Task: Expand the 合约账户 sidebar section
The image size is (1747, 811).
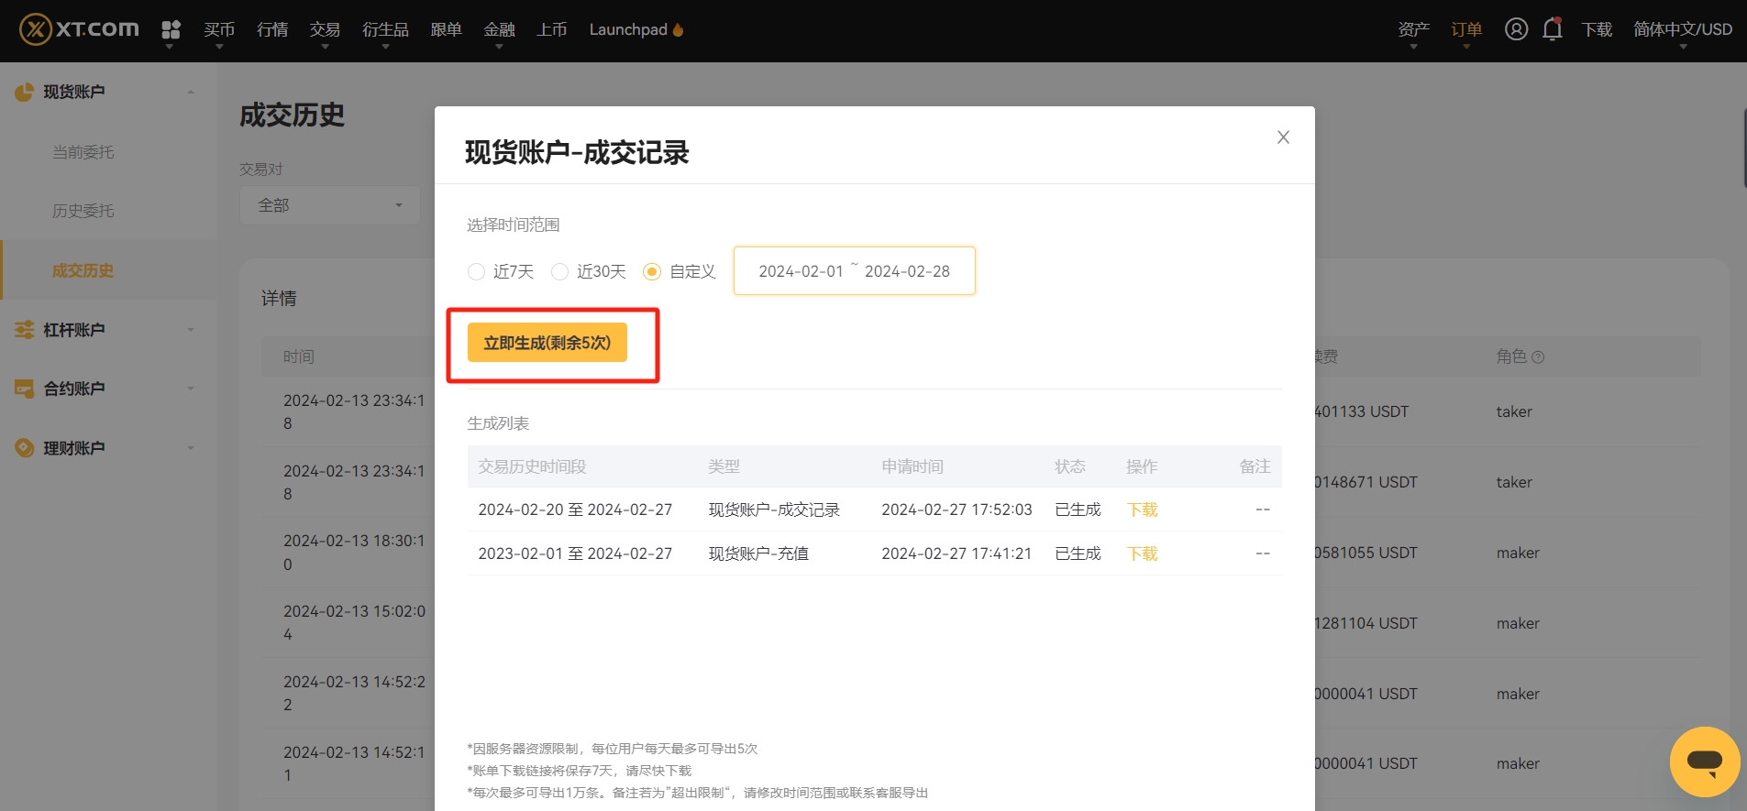Action: [191, 389]
